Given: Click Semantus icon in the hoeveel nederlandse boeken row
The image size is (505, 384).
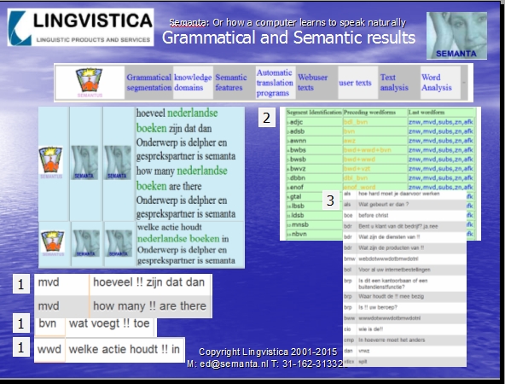Looking at the screenshot, I should (x=51, y=163).
